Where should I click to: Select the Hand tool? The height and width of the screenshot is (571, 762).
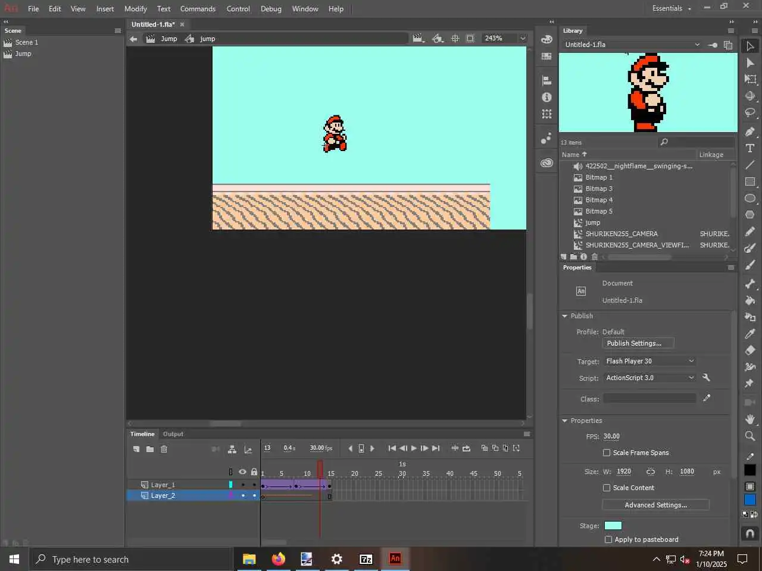(750, 419)
